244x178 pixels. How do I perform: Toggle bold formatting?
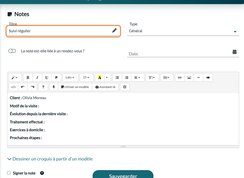pyautogui.click(x=28, y=78)
